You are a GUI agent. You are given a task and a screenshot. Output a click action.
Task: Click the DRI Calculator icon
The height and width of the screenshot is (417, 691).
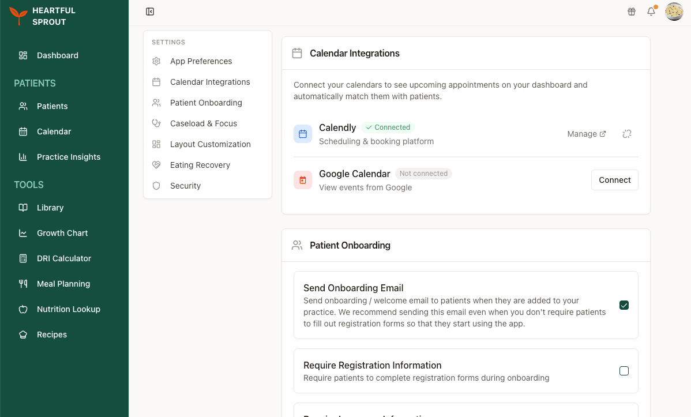pyautogui.click(x=23, y=259)
